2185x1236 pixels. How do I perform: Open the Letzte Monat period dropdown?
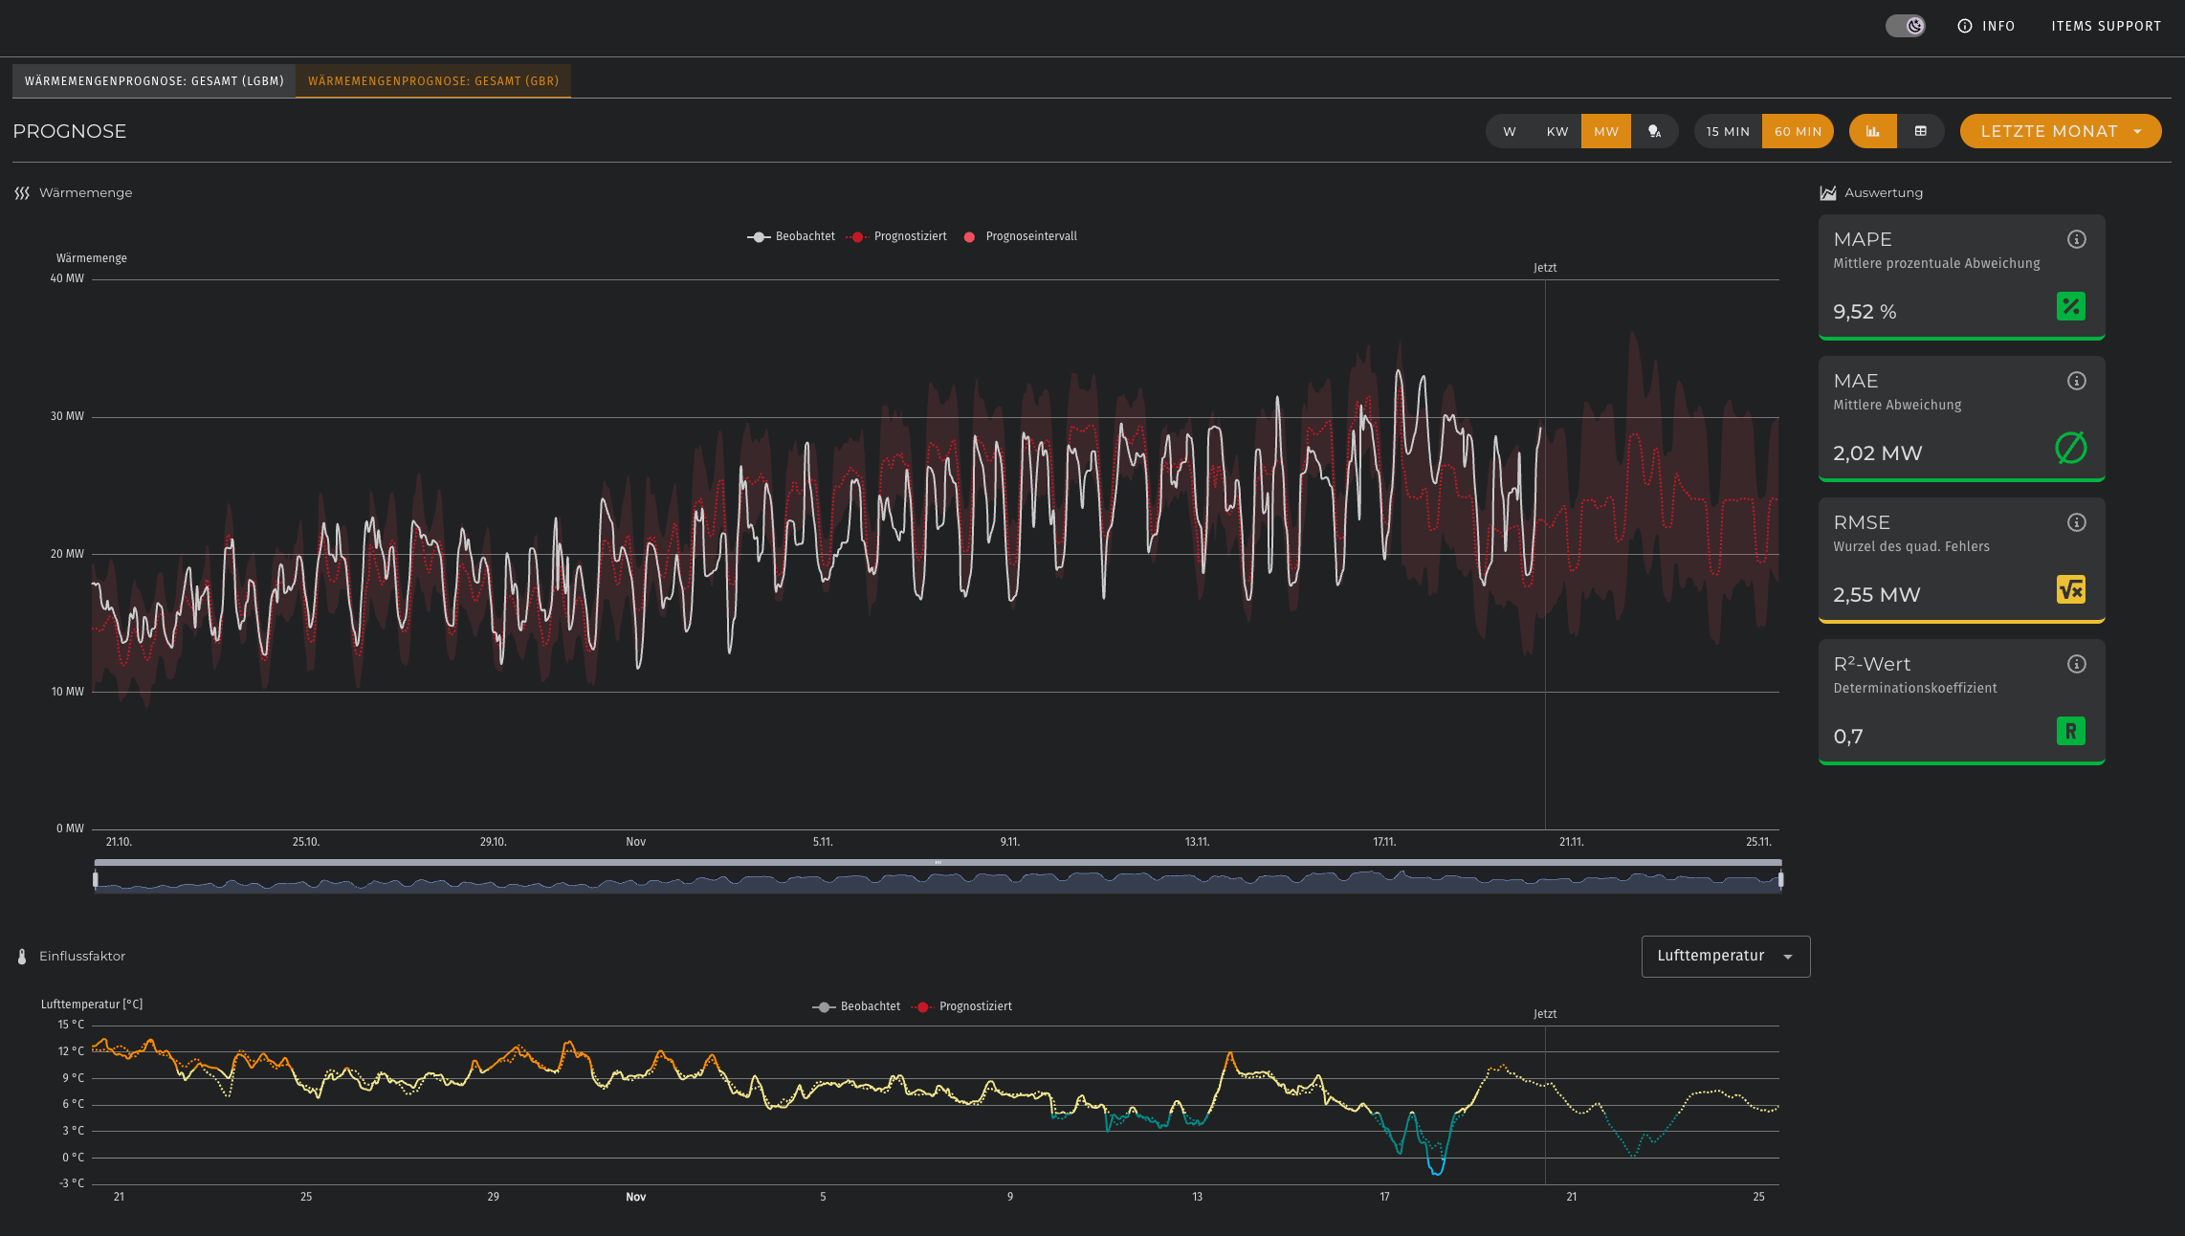[2060, 131]
